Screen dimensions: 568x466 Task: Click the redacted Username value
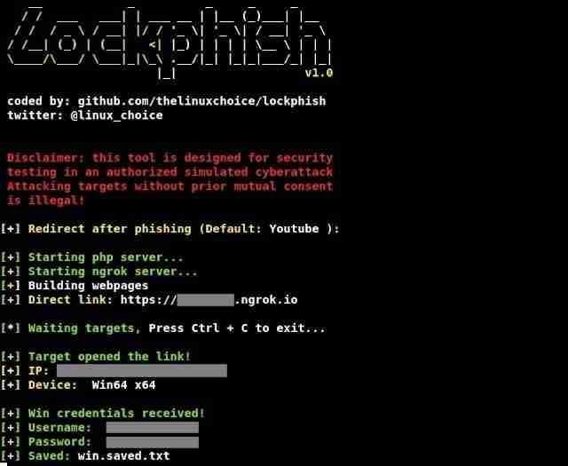(x=152, y=428)
